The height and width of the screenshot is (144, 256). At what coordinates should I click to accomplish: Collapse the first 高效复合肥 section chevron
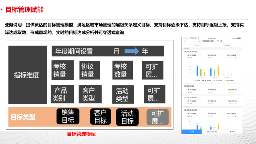pyautogui.click(x=238, y=52)
